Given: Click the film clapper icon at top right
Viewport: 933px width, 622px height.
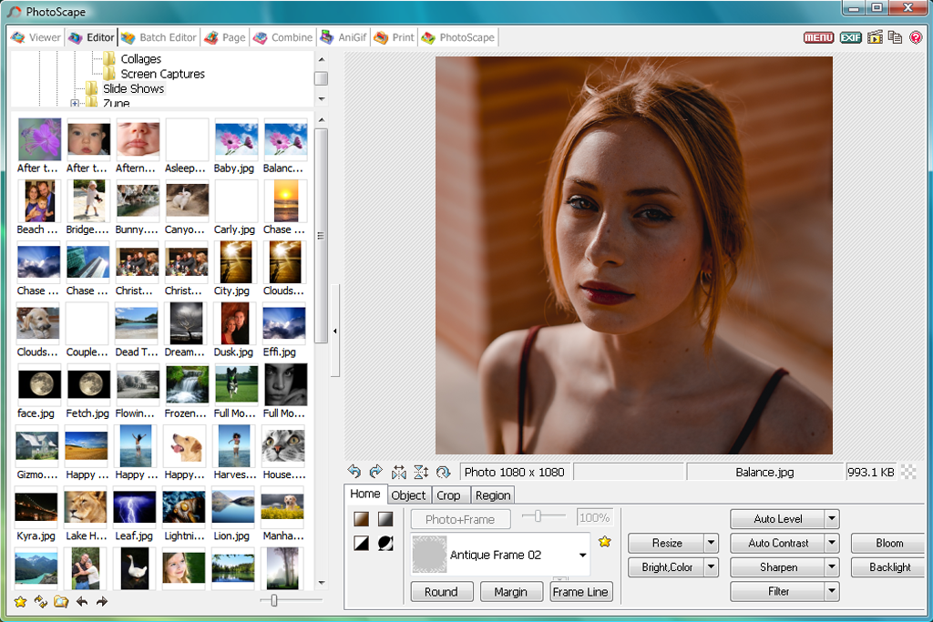Looking at the screenshot, I should point(875,37).
